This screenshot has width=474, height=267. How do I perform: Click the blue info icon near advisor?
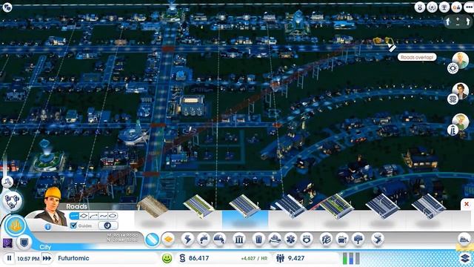(47, 226)
